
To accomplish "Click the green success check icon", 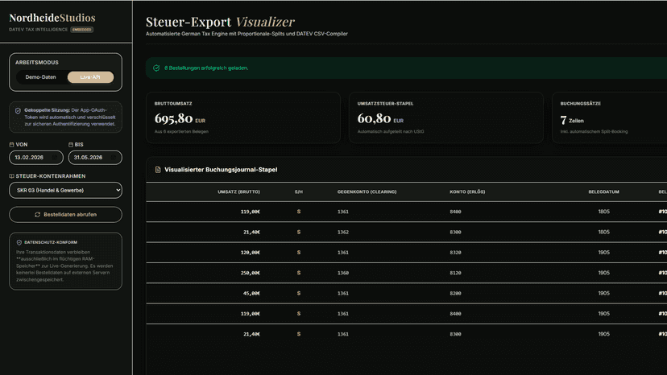I will tap(156, 68).
